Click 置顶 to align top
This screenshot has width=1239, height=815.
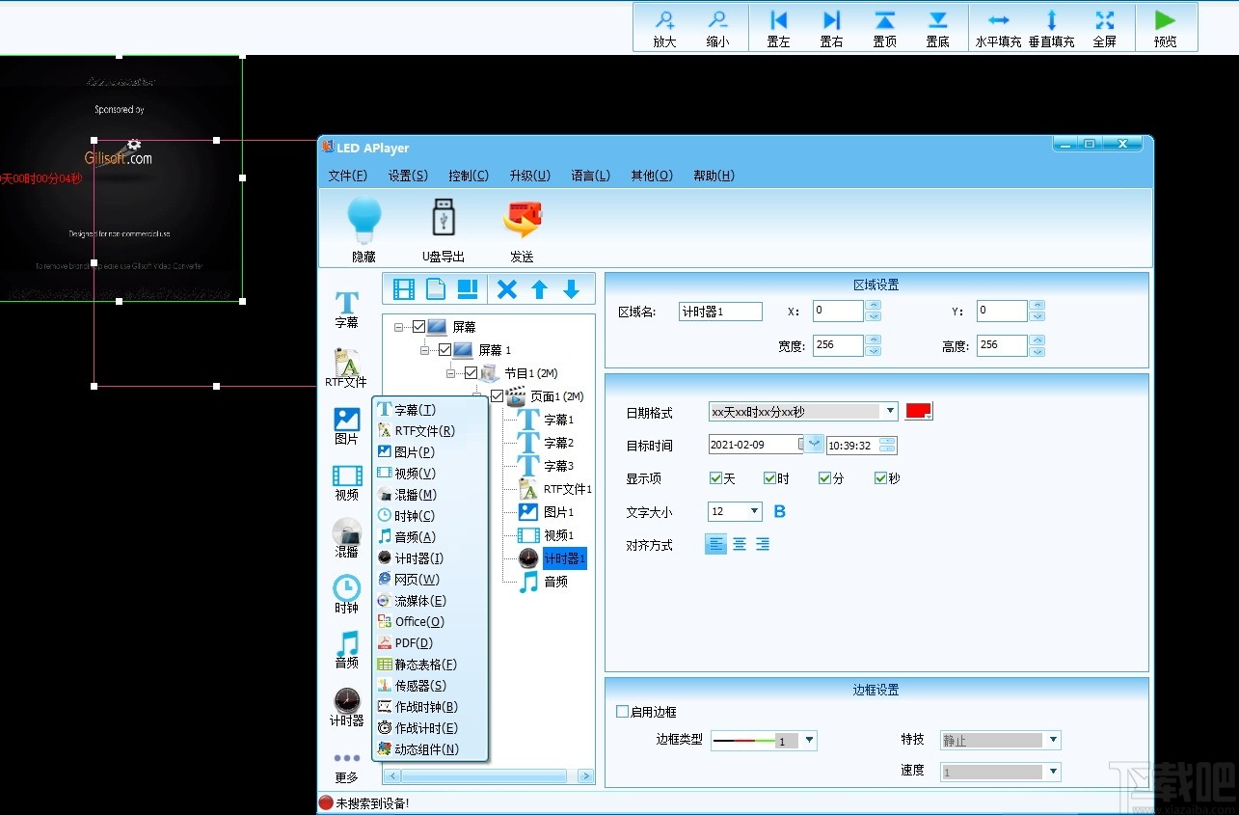click(884, 26)
